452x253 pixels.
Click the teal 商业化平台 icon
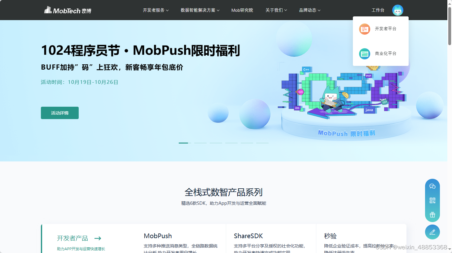click(x=365, y=54)
